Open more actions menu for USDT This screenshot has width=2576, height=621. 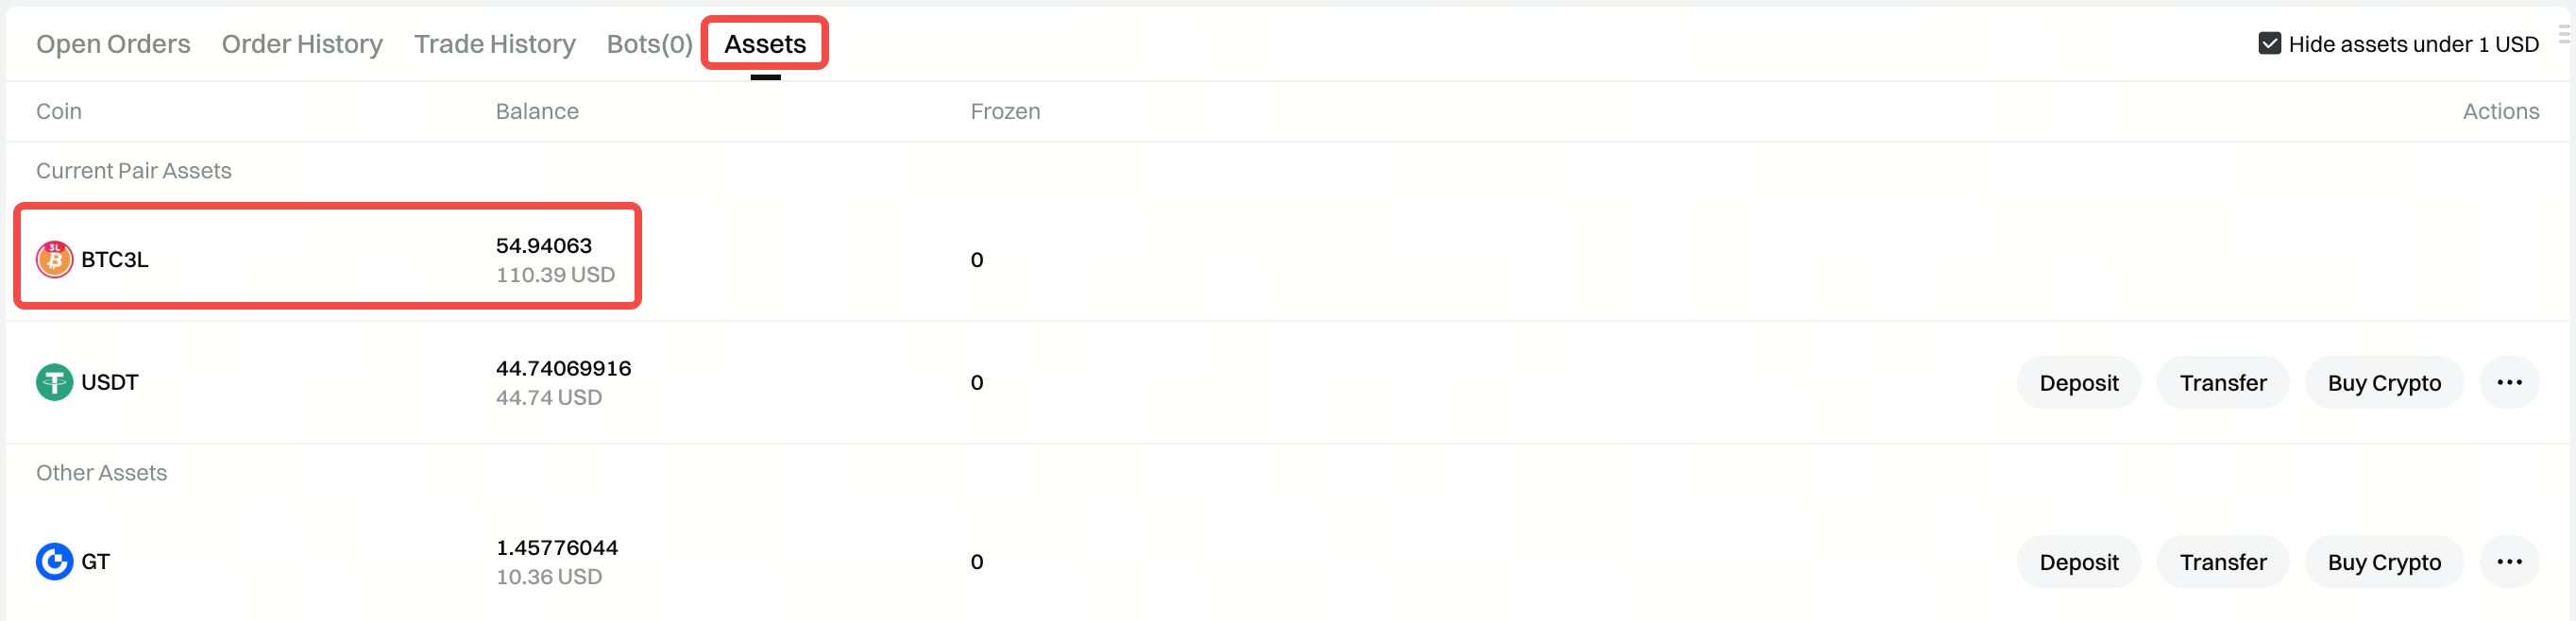tap(2509, 383)
